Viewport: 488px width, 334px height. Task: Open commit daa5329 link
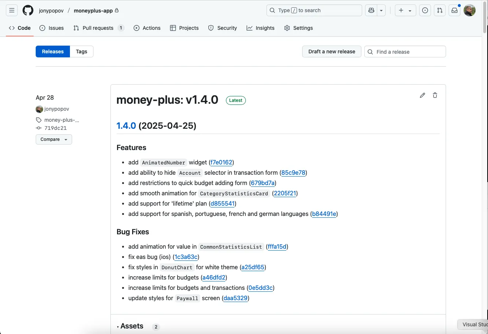pos(236,298)
